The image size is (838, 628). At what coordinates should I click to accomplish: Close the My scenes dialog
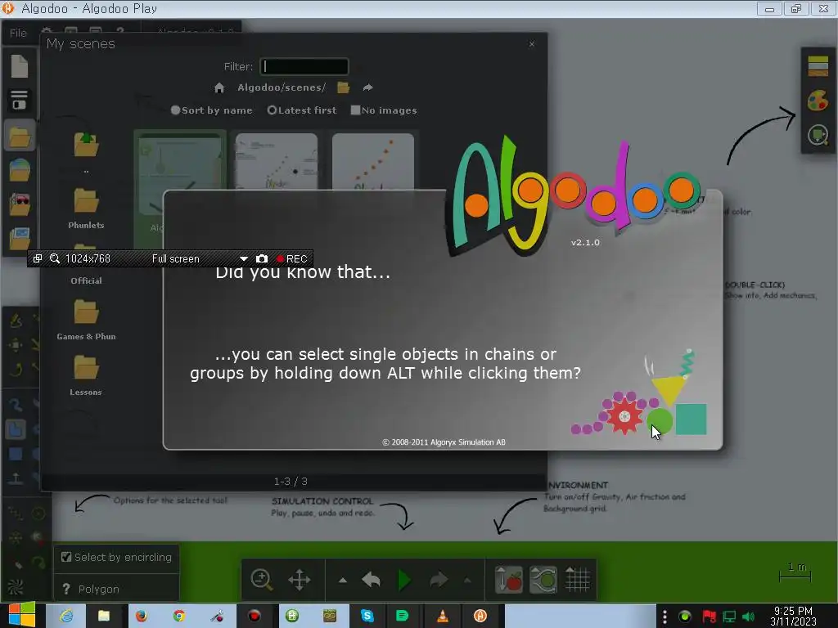532,44
